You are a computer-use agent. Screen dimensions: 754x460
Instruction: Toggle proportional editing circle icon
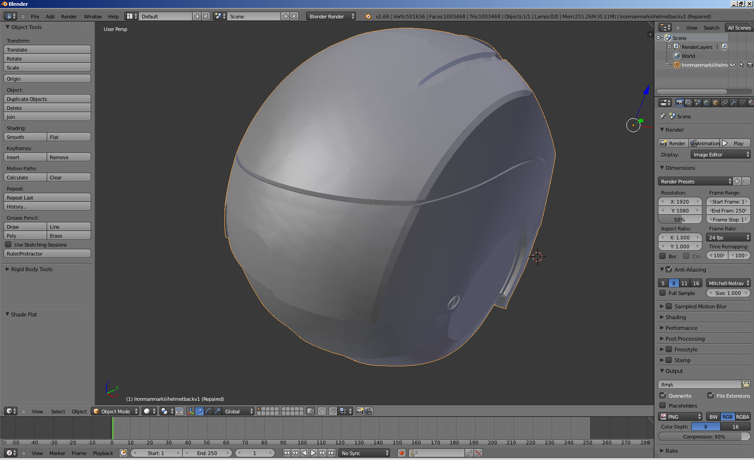click(x=322, y=411)
